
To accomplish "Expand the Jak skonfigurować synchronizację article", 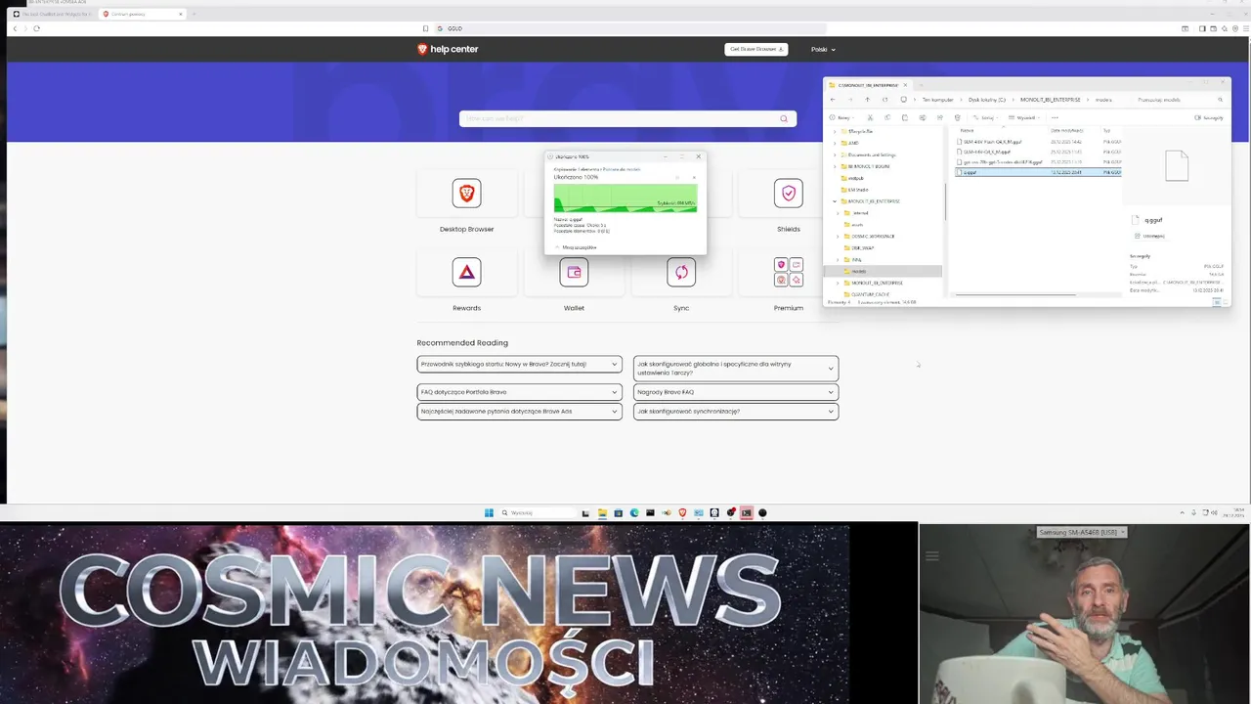I will (736, 412).
